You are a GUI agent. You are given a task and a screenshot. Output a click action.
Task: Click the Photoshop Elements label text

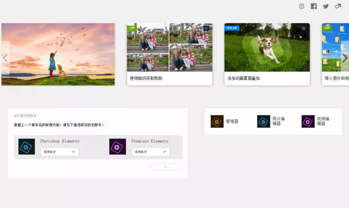point(60,141)
